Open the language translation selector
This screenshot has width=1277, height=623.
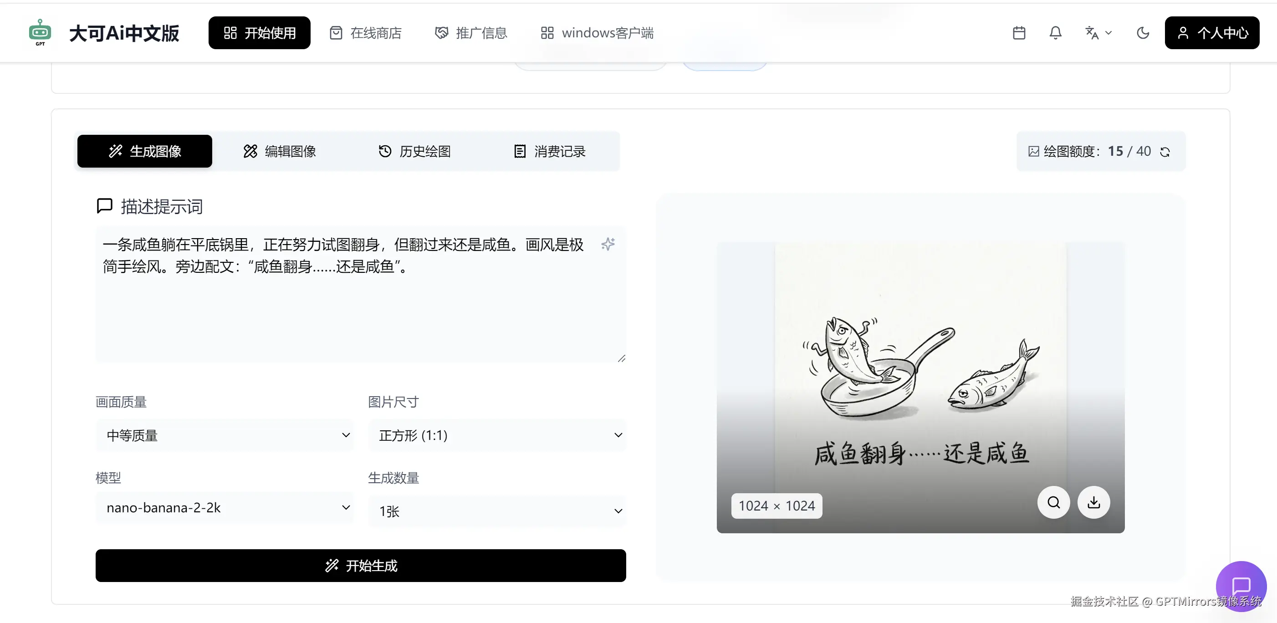(x=1098, y=33)
